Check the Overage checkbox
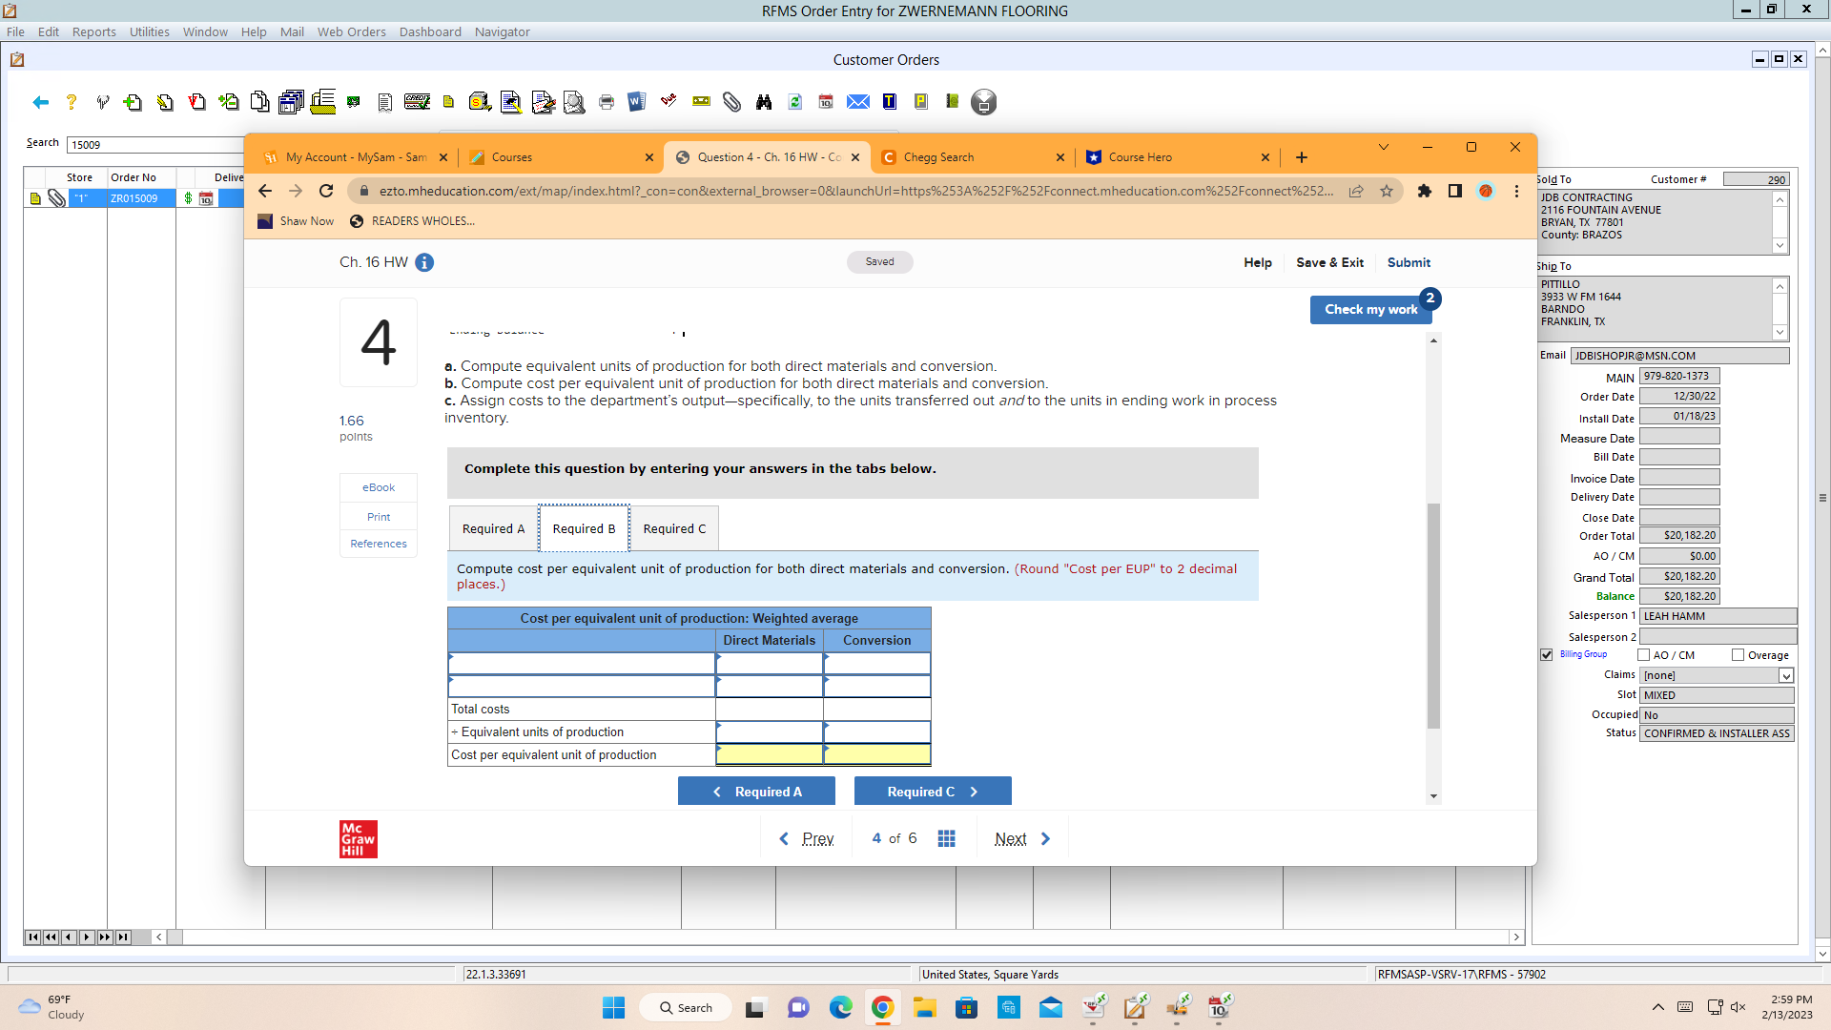 pyautogui.click(x=1738, y=655)
